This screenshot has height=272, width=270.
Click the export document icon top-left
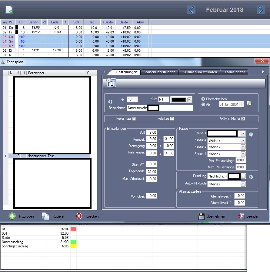coord(9,10)
